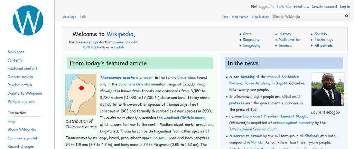The height and width of the screenshot is (149, 354).
Task: Open the A car bombing news link
Action: tap(242, 77)
